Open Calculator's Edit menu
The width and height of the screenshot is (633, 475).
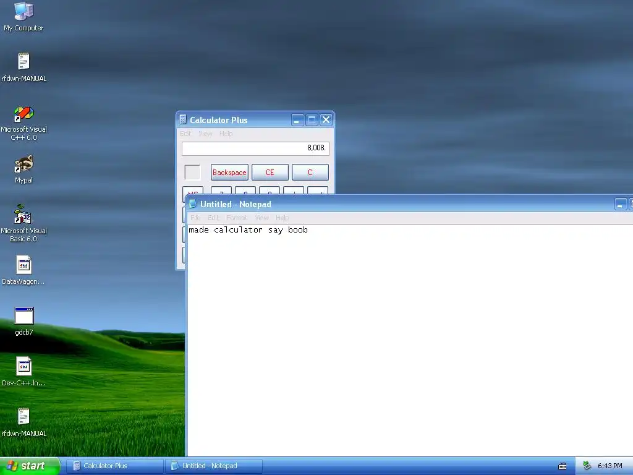pos(185,134)
